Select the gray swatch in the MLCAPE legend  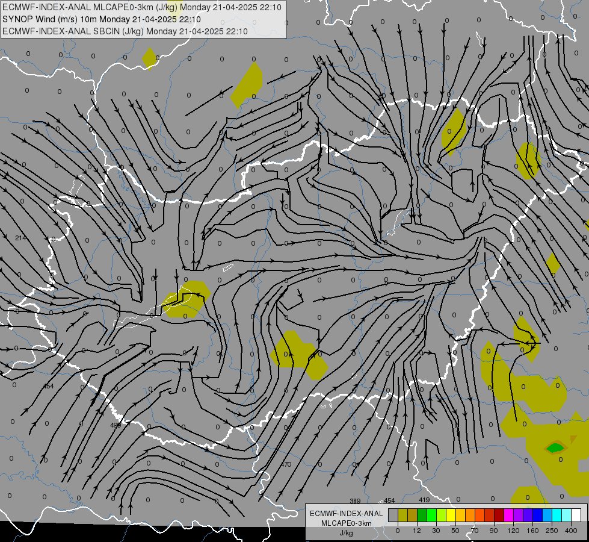click(x=393, y=515)
